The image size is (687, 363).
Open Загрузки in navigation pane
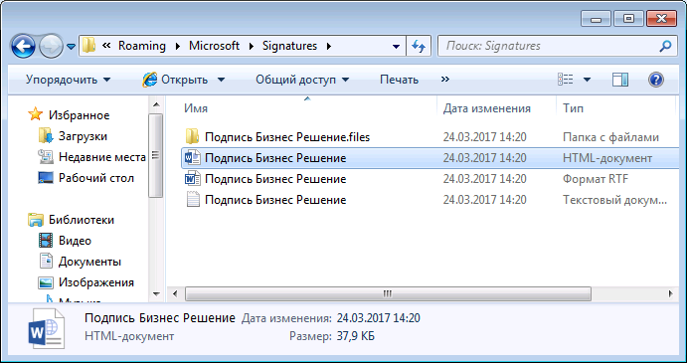click(x=83, y=136)
